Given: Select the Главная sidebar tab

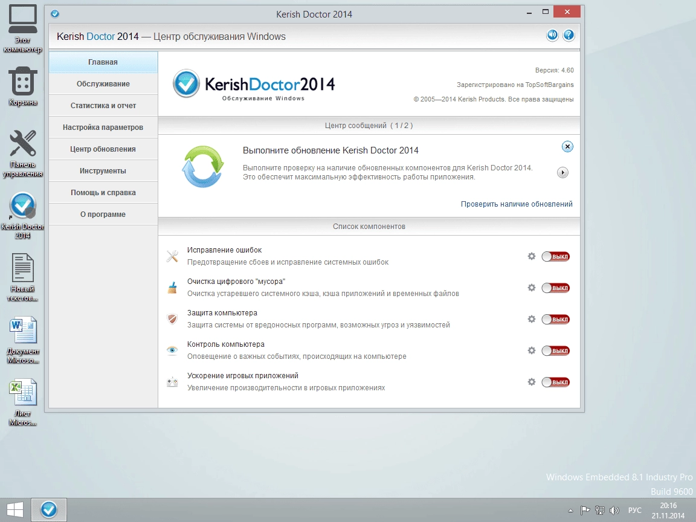Looking at the screenshot, I should pos(103,62).
